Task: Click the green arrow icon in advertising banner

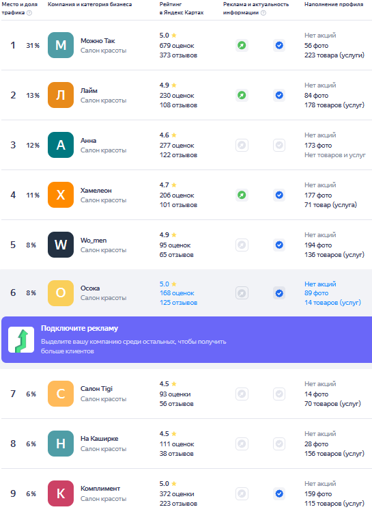Action: pyautogui.click(x=21, y=340)
